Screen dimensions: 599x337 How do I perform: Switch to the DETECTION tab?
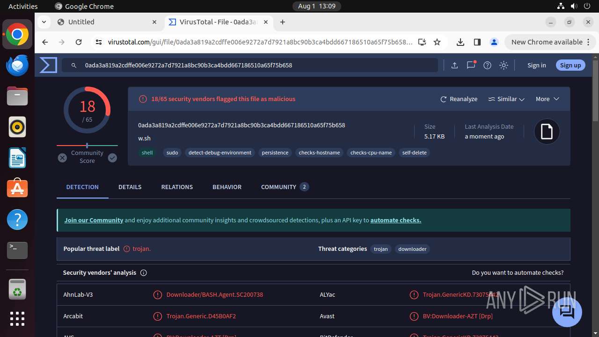click(x=82, y=187)
